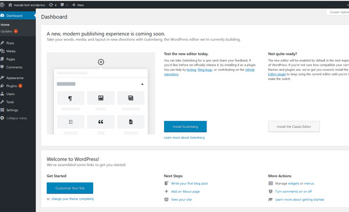Click the screen icon beside View your site
This screenshot has width=349, height=212.
(x=166, y=199)
